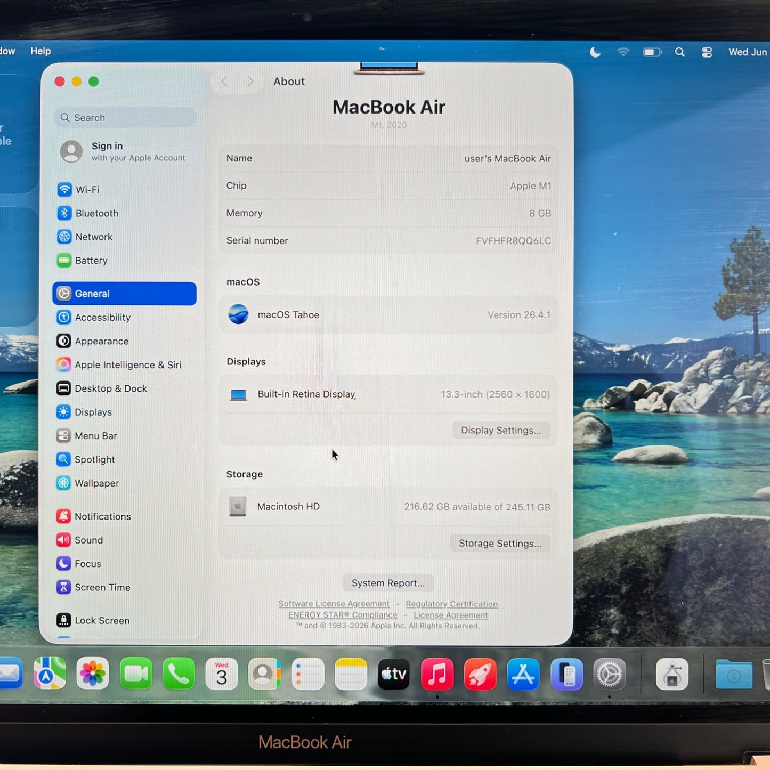
Task: Open the Software License Agreement link
Action: click(x=334, y=604)
